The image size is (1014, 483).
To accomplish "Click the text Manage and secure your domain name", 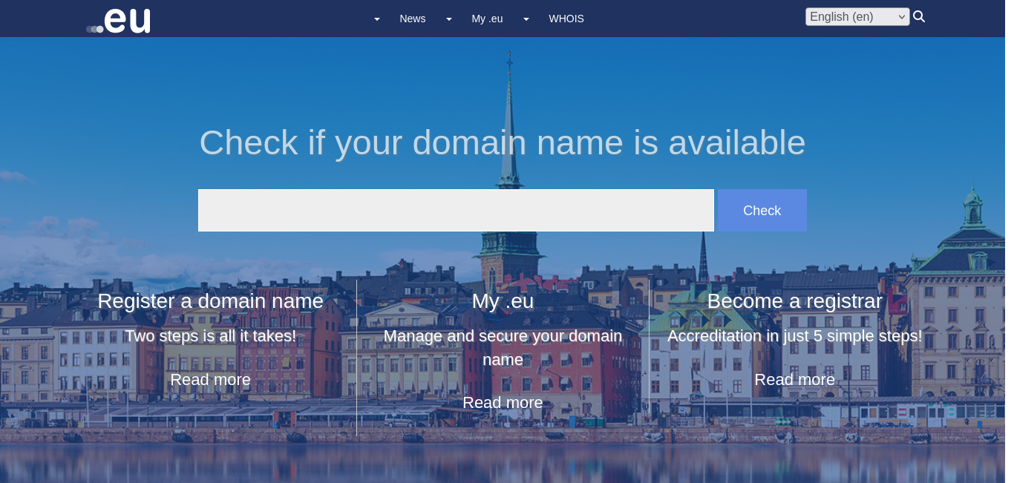I will [x=503, y=348].
